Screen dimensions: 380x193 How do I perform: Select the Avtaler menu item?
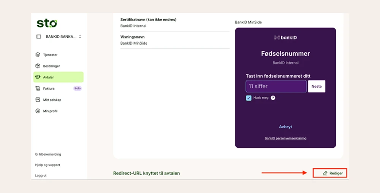[59, 77]
